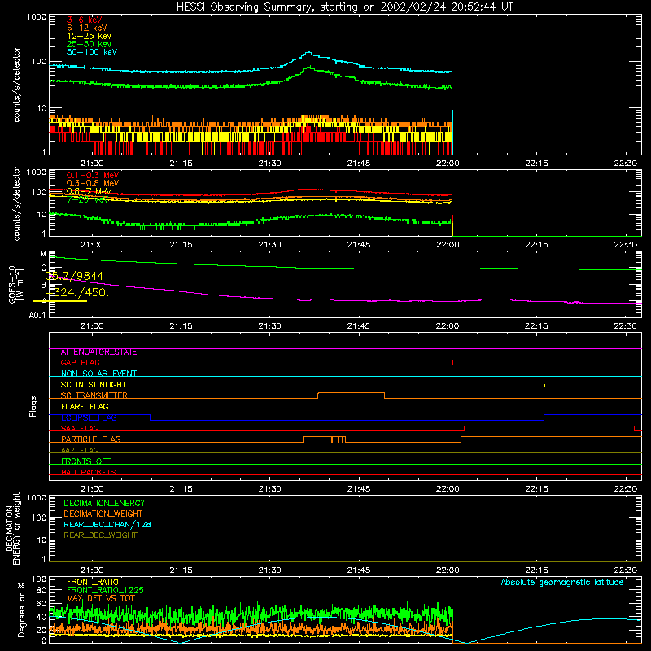
Task: Click the MAX_DET_VS_TOT legend label
Action: pyautogui.click(x=101, y=598)
